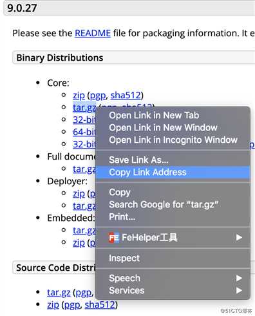The width and height of the screenshot is (255, 316).
Task: Select Open Link in New Window
Action: (x=173, y=128)
